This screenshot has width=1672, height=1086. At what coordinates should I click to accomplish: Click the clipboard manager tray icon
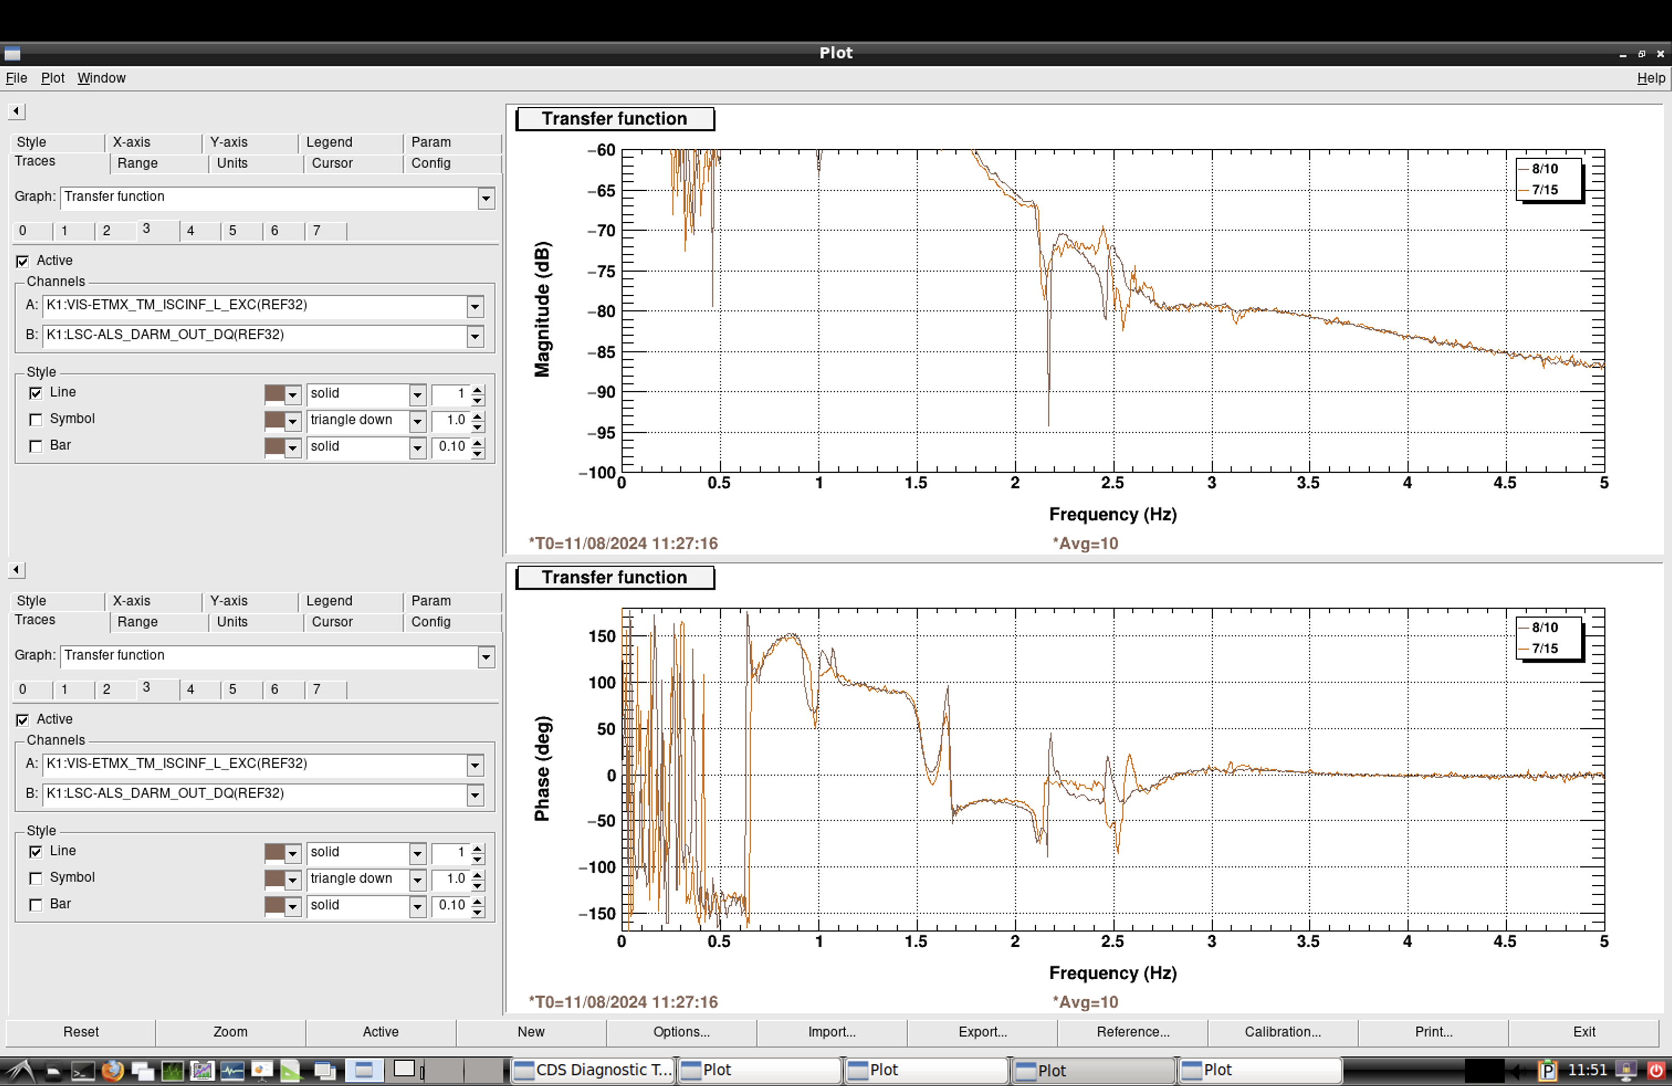[x=1548, y=1071]
